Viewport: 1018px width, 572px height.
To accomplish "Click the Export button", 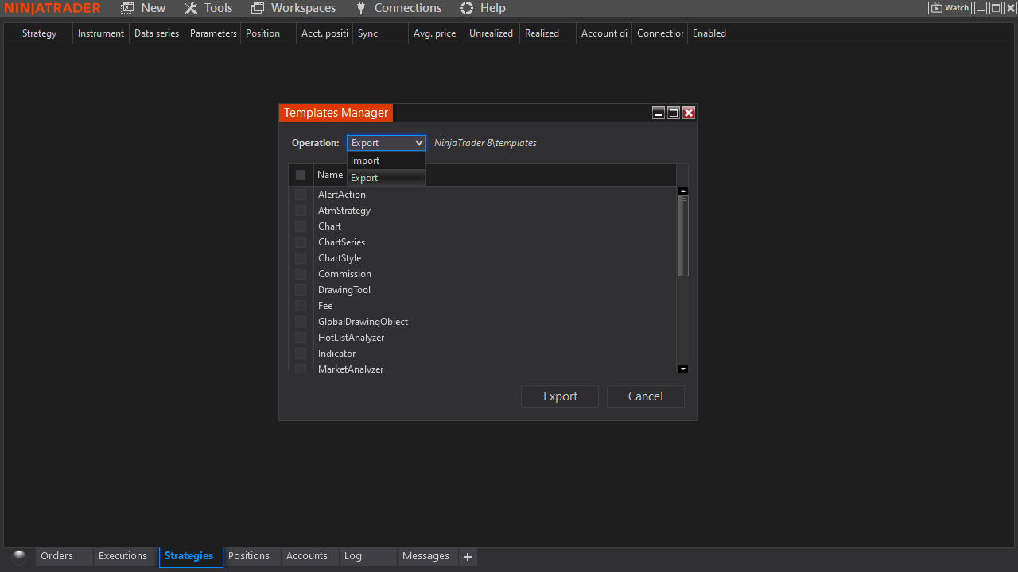I will coord(560,396).
